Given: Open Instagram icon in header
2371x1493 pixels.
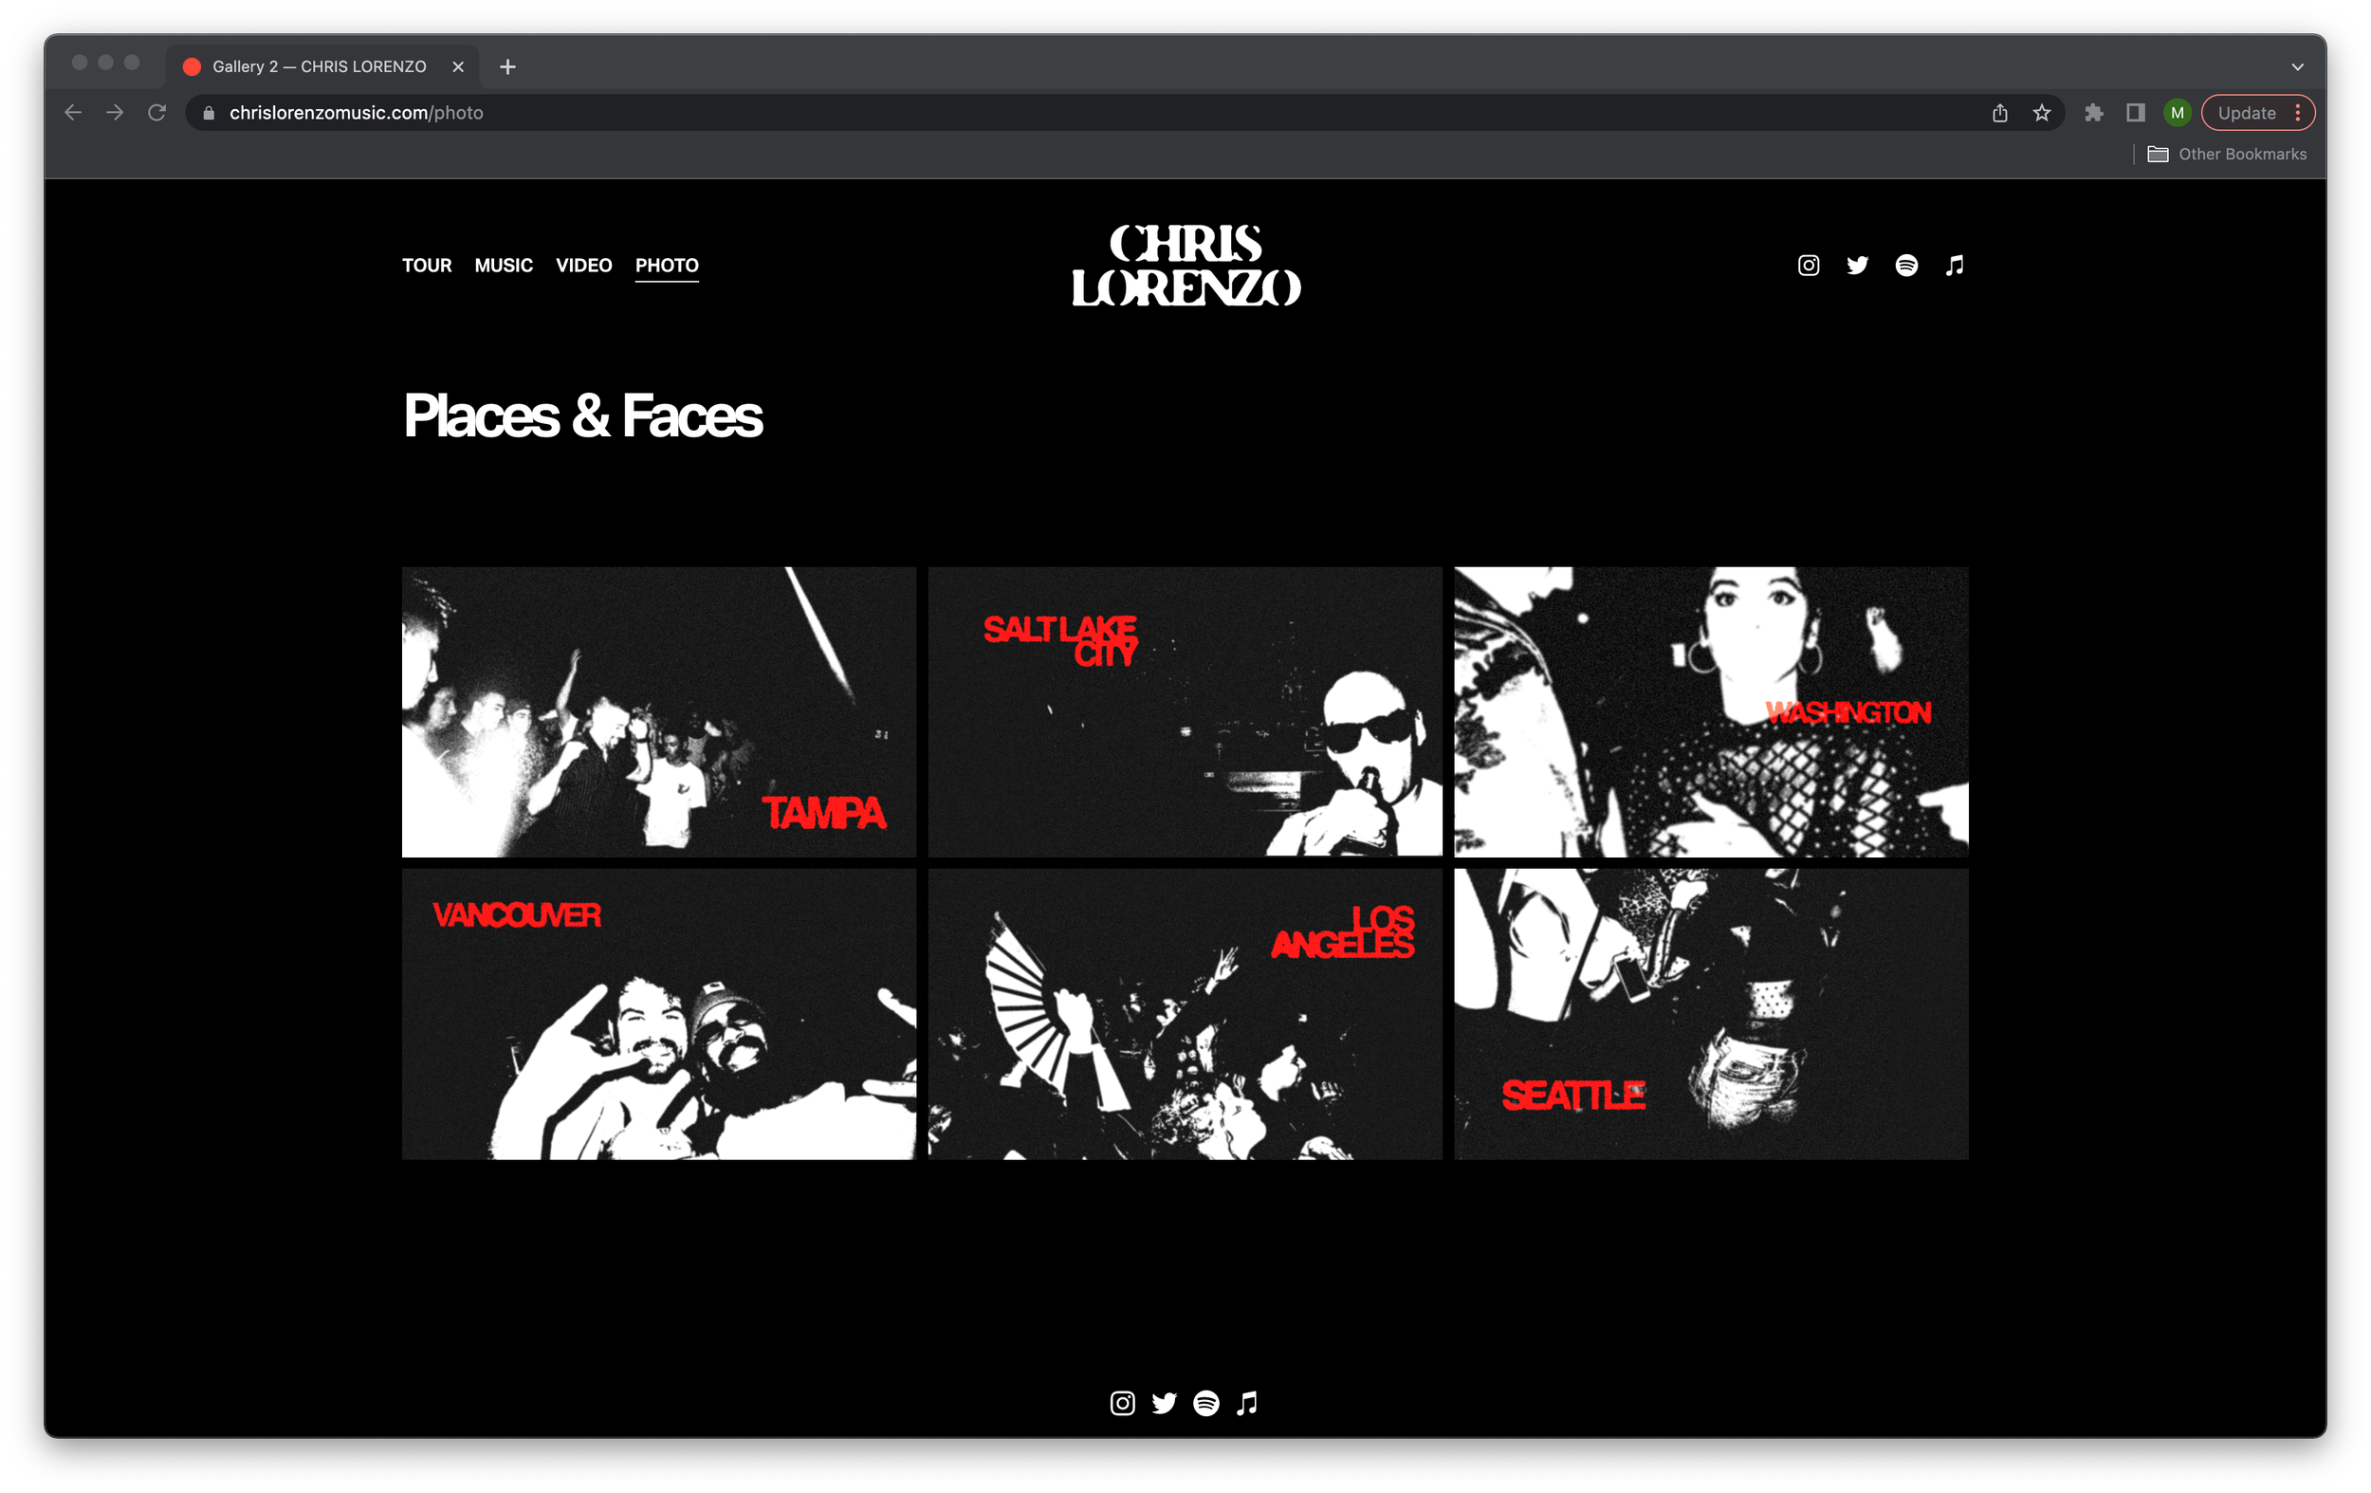Looking at the screenshot, I should click(x=1808, y=265).
